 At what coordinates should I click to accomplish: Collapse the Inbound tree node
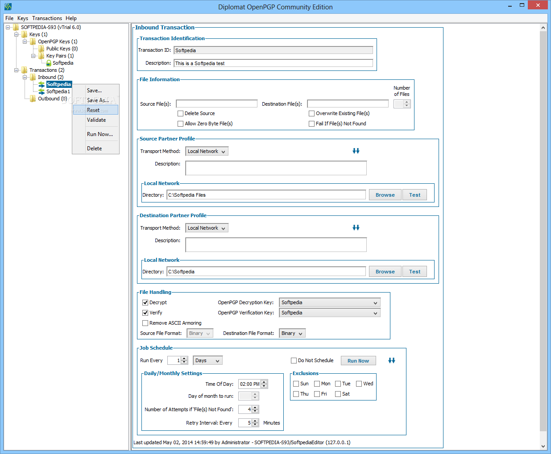click(x=25, y=77)
